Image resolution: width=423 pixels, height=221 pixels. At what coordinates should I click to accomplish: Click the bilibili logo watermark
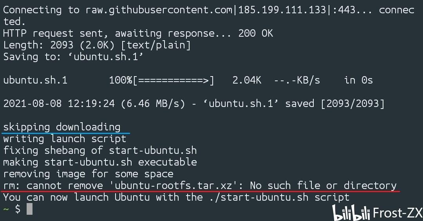(x=351, y=212)
